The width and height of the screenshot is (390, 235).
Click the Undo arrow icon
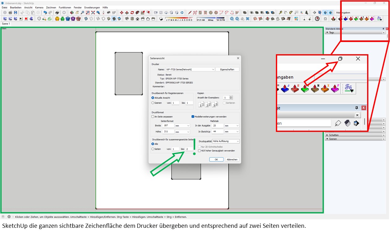tap(45, 13)
